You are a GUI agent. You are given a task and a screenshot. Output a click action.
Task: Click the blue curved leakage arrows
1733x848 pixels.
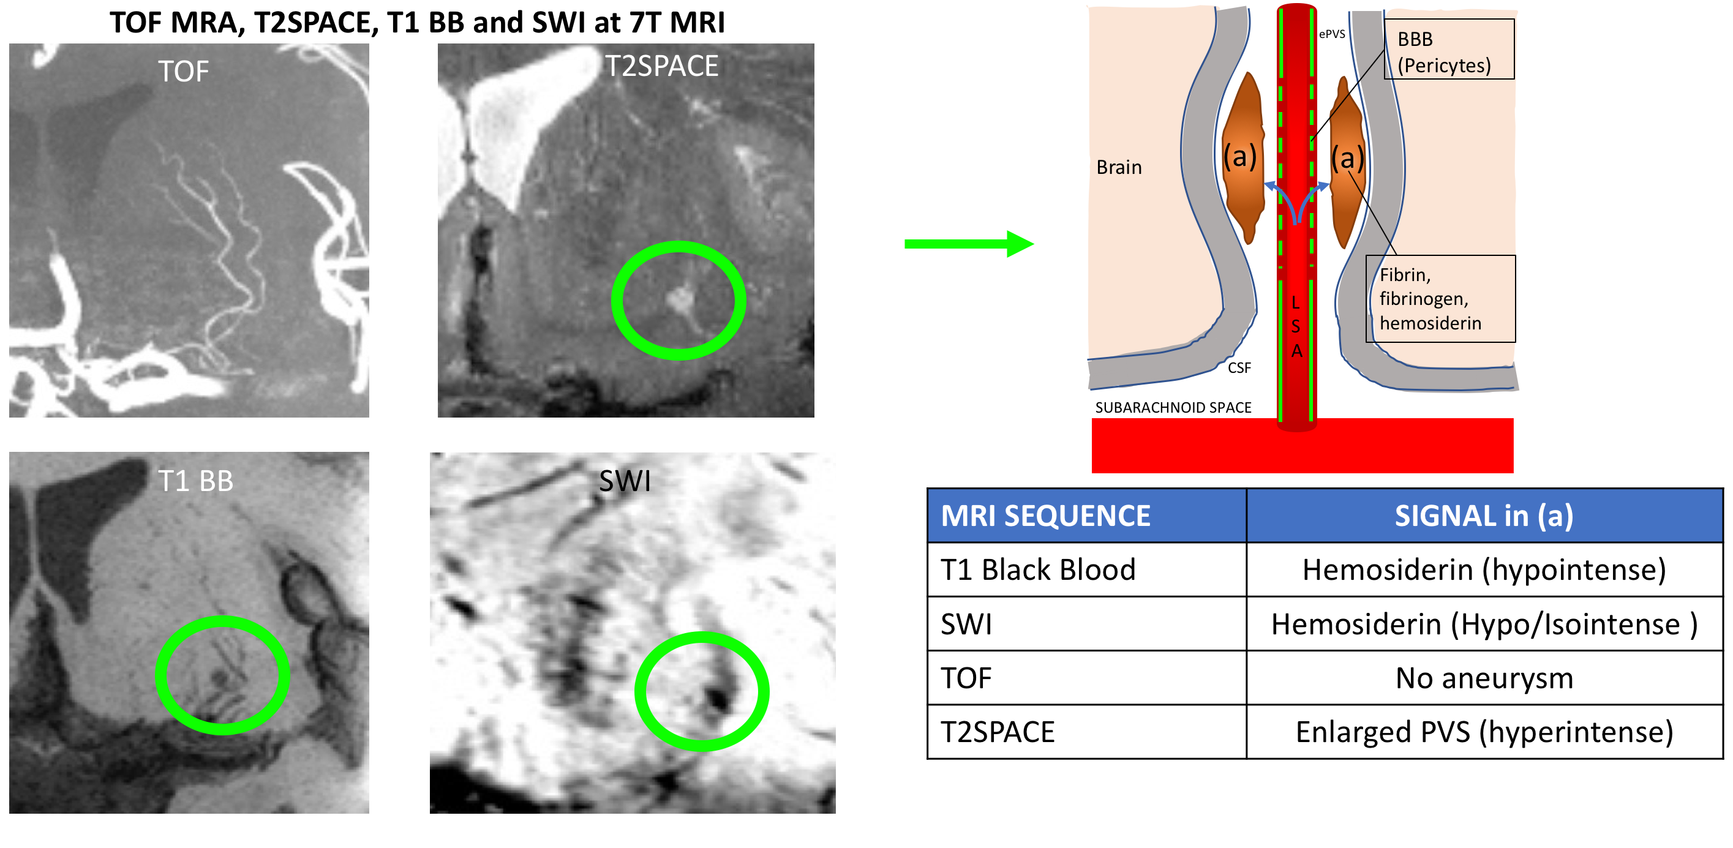1296,202
